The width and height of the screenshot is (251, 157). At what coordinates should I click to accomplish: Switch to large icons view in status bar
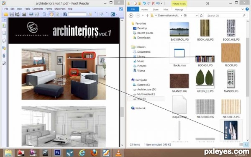(x=246, y=144)
